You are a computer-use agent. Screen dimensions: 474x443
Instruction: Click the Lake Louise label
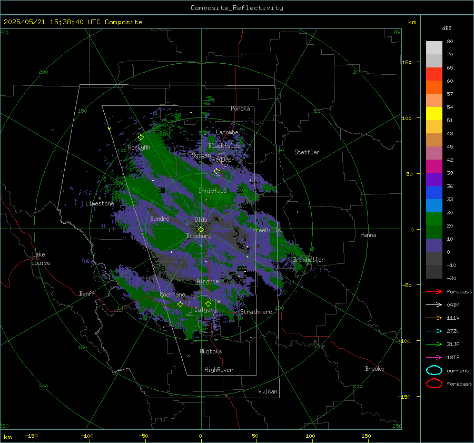41,259
